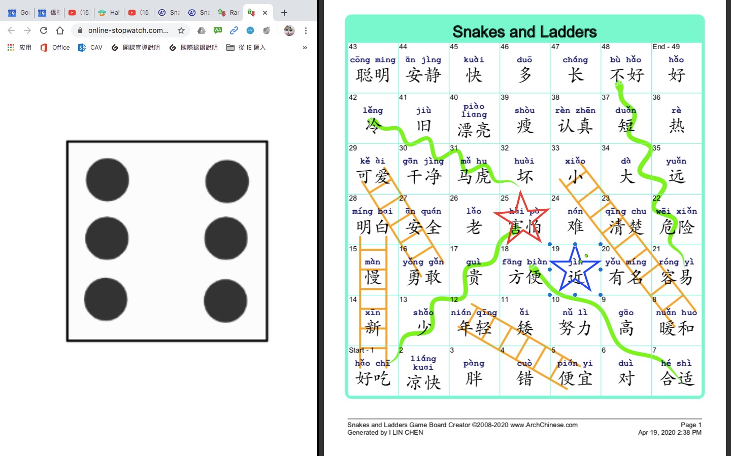View site info via the padlock icon
The image size is (731, 456).
tap(80, 30)
